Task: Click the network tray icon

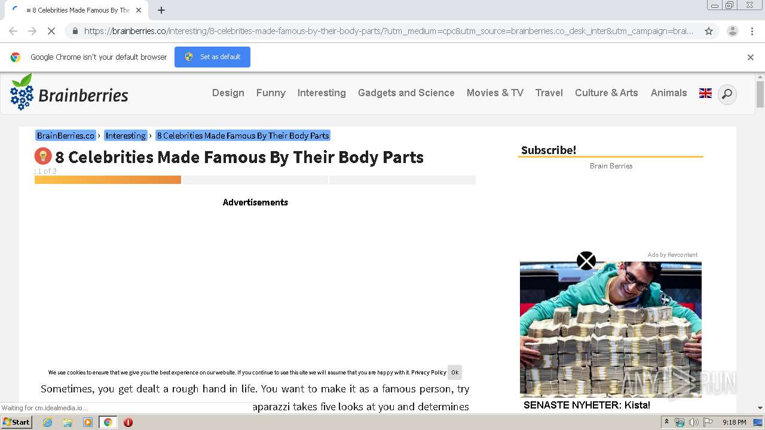Action: coord(680,422)
